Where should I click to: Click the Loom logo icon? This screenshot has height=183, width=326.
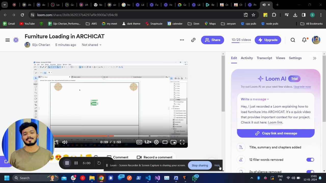tap(16, 40)
